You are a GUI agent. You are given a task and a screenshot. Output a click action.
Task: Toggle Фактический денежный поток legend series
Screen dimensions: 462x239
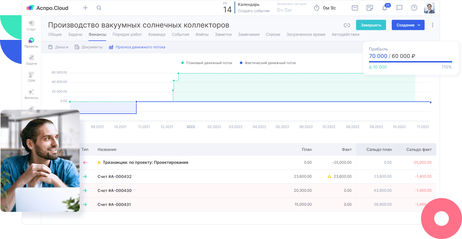click(x=268, y=63)
